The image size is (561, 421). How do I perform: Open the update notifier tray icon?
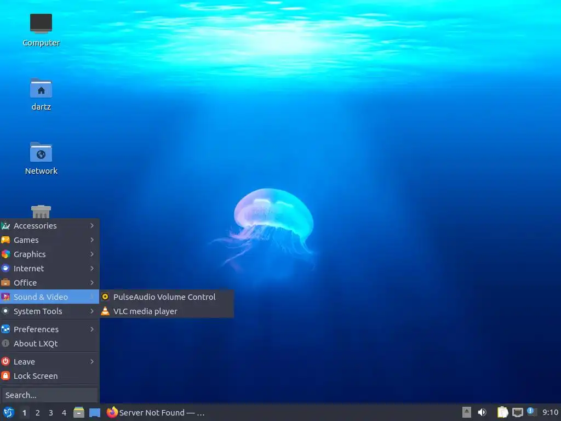pos(532,412)
